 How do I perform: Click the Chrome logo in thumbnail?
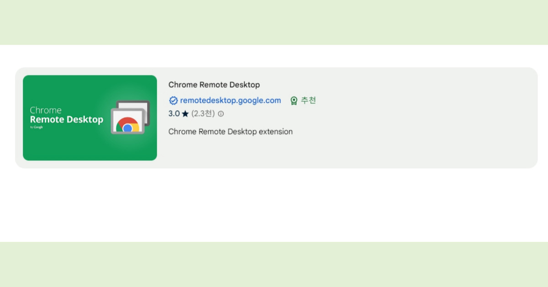pyautogui.click(x=127, y=125)
